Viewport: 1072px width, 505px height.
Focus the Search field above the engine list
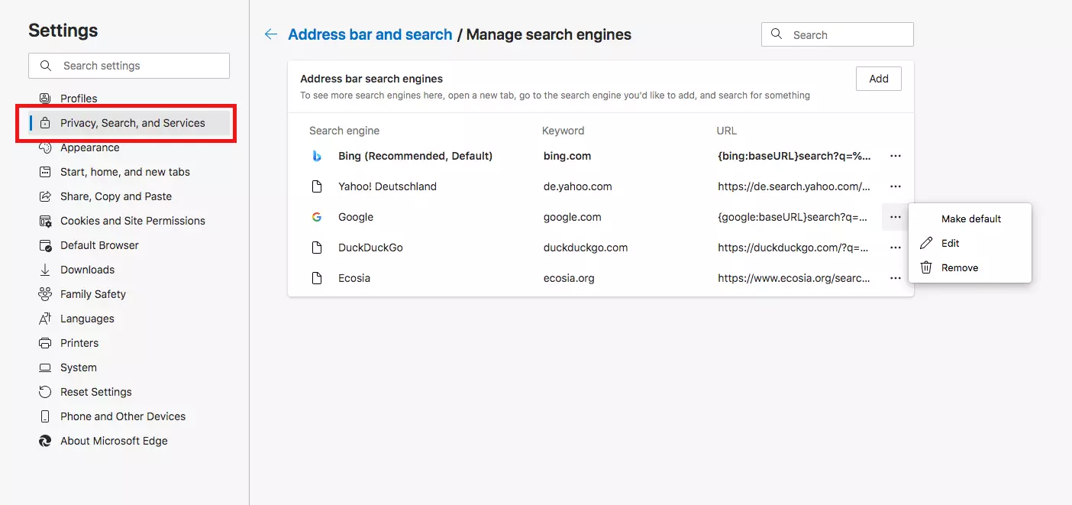pos(838,34)
